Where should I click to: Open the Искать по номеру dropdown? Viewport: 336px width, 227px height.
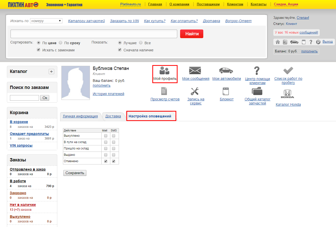coord(46,21)
